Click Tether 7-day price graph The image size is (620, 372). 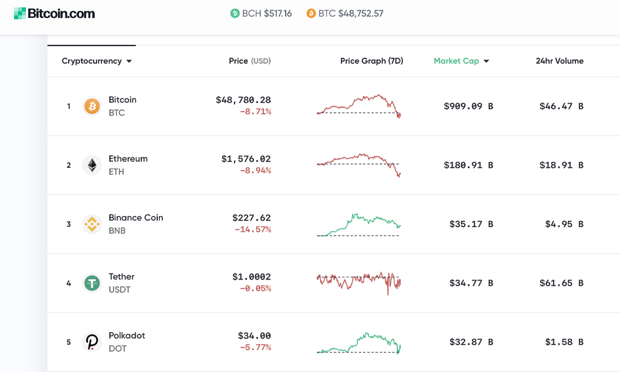tap(359, 283)
